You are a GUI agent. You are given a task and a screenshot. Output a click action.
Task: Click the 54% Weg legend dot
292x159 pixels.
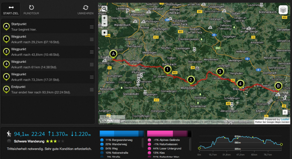[102, 149]
